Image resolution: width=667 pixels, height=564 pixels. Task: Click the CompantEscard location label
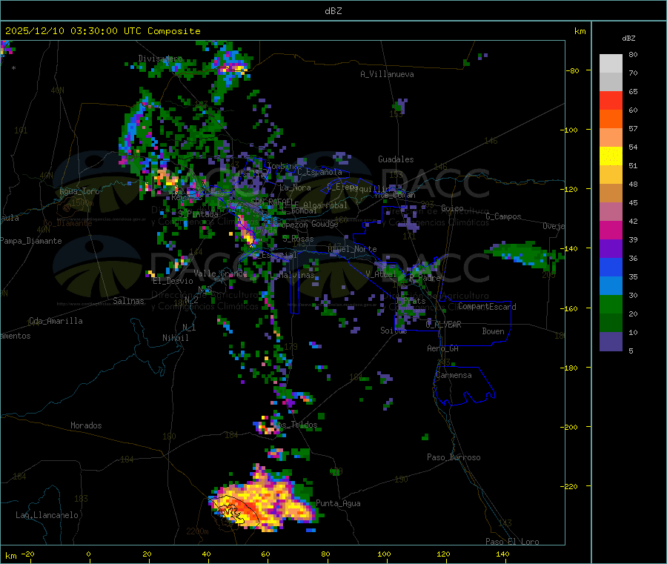coord(487,307)
